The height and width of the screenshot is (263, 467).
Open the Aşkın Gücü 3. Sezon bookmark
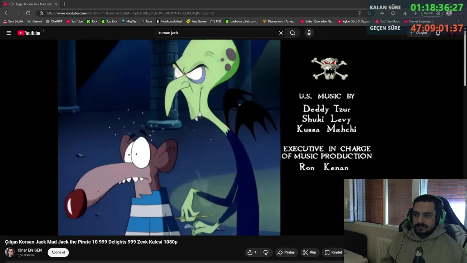pos(355,22)
